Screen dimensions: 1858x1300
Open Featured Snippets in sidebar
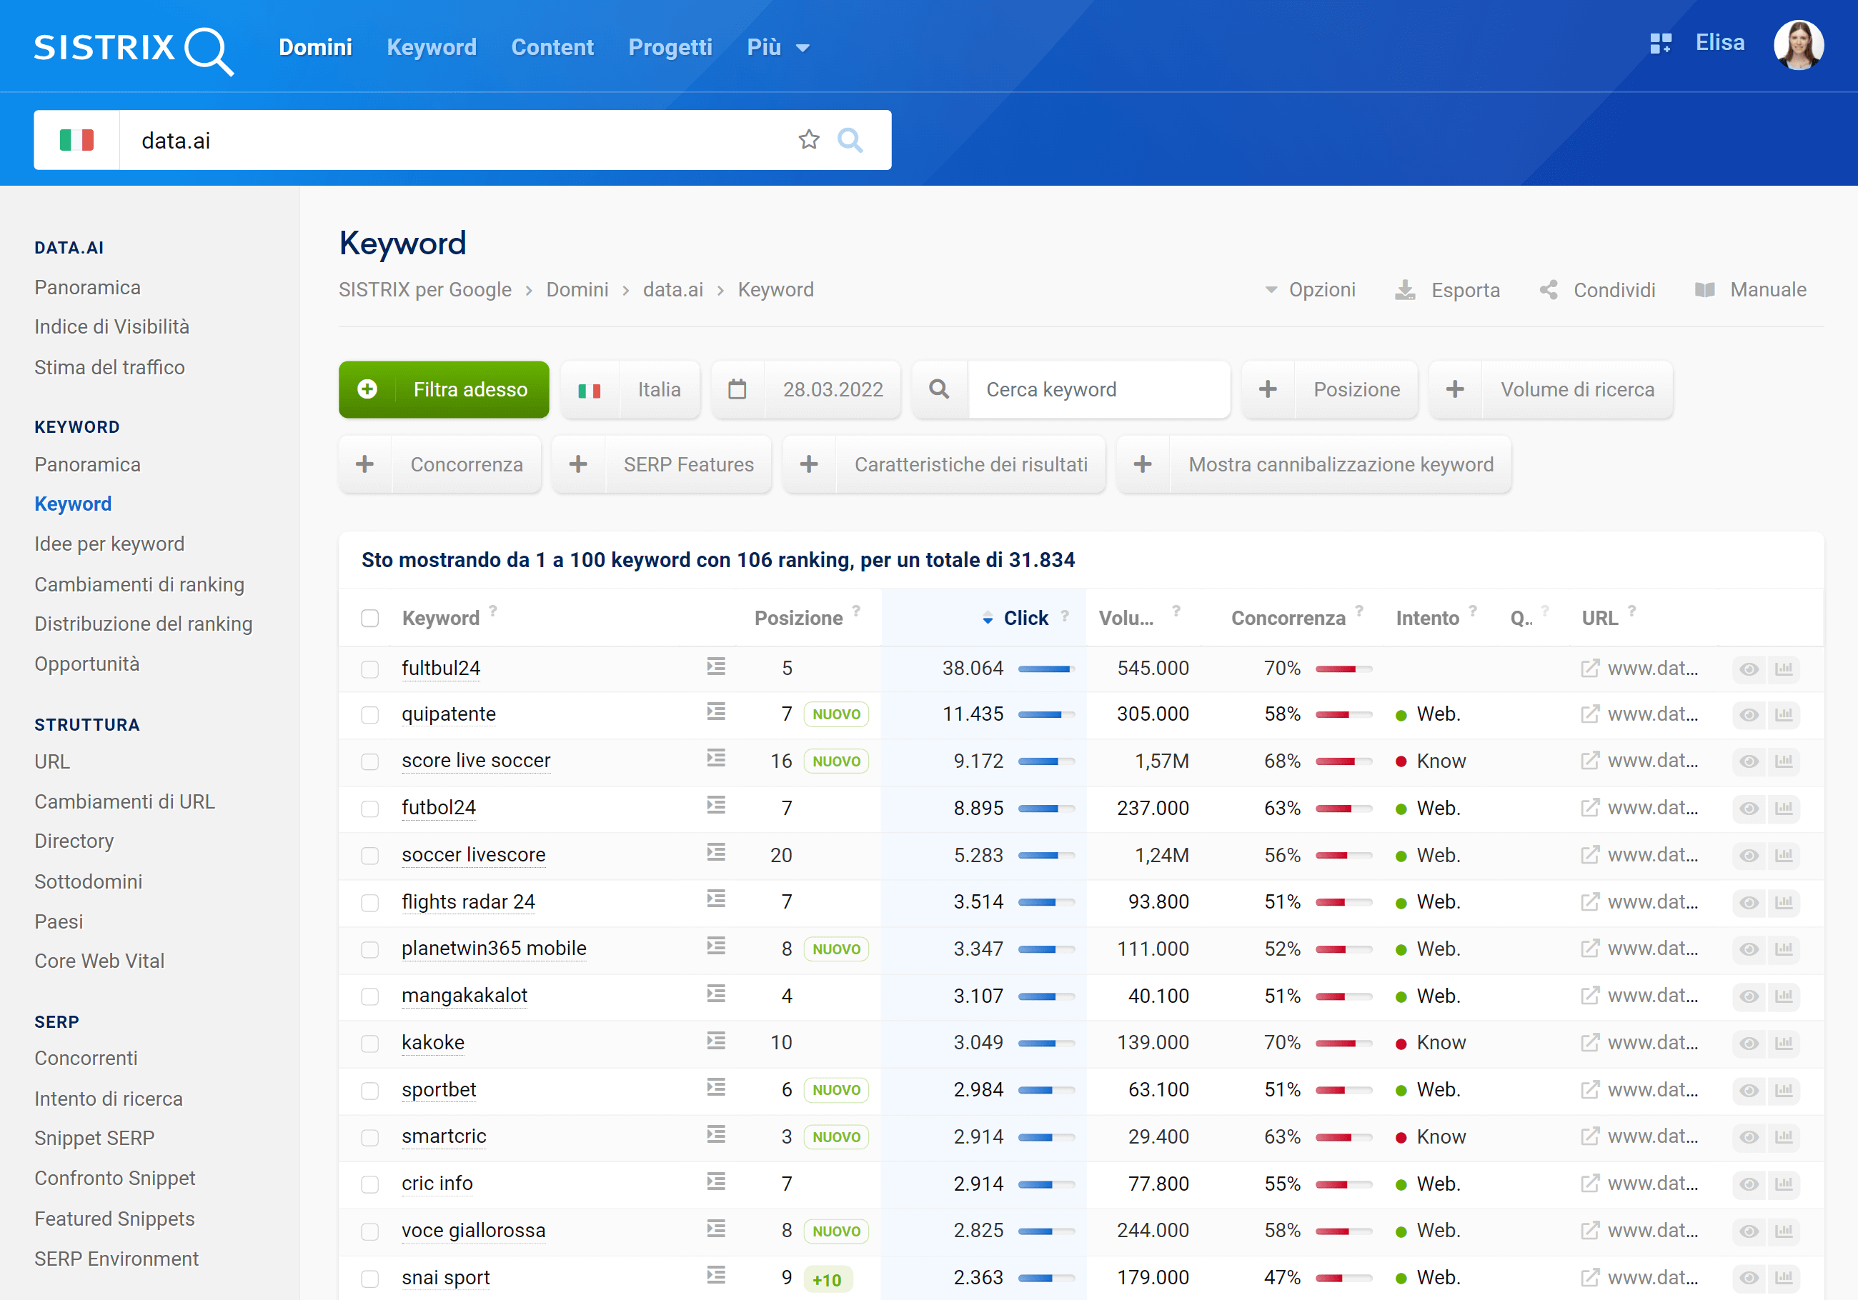[114, 1219]
